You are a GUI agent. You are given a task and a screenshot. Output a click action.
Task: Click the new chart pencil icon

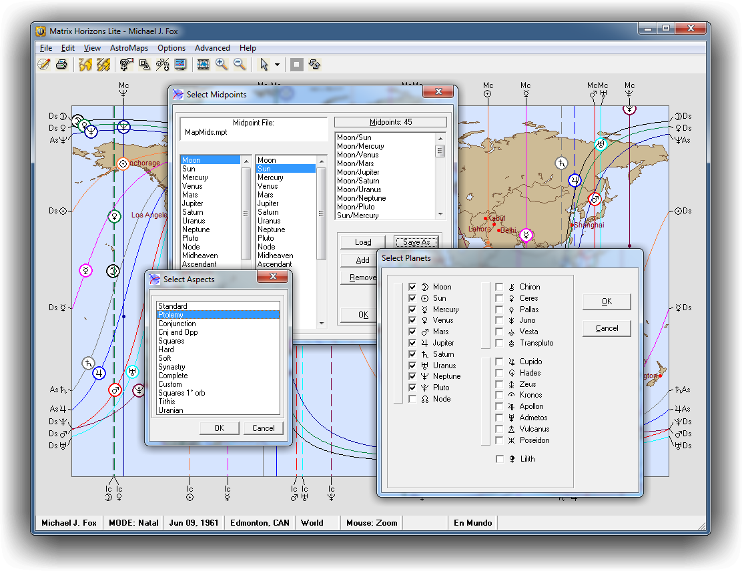[44, 65]
